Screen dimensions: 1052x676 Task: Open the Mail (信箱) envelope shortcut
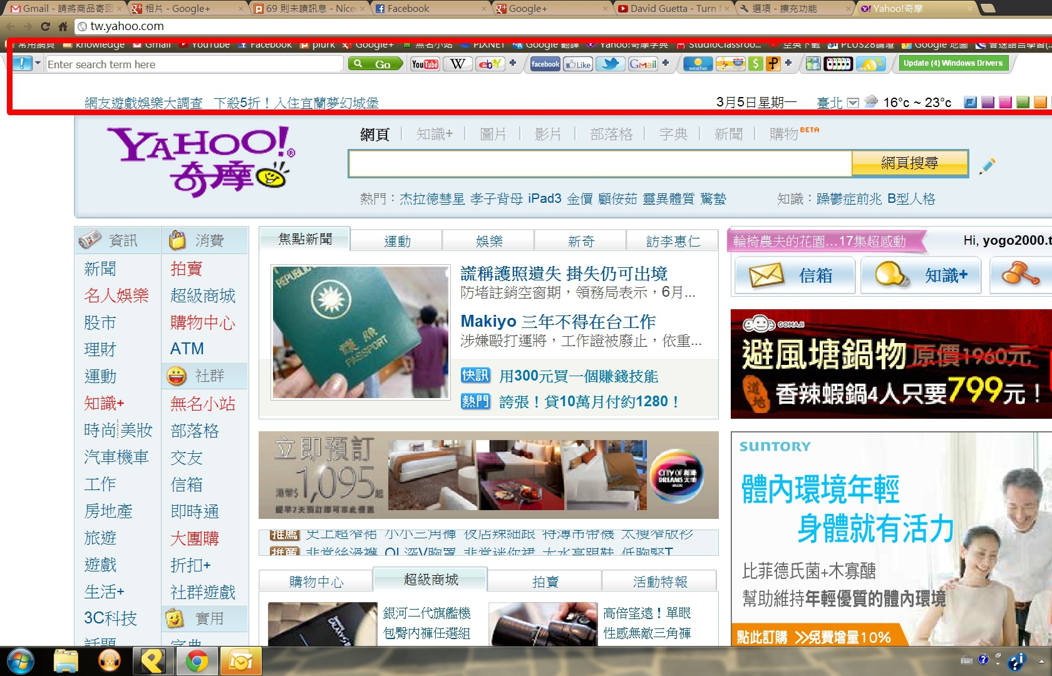pyautogui.click(x=795, y=275)
